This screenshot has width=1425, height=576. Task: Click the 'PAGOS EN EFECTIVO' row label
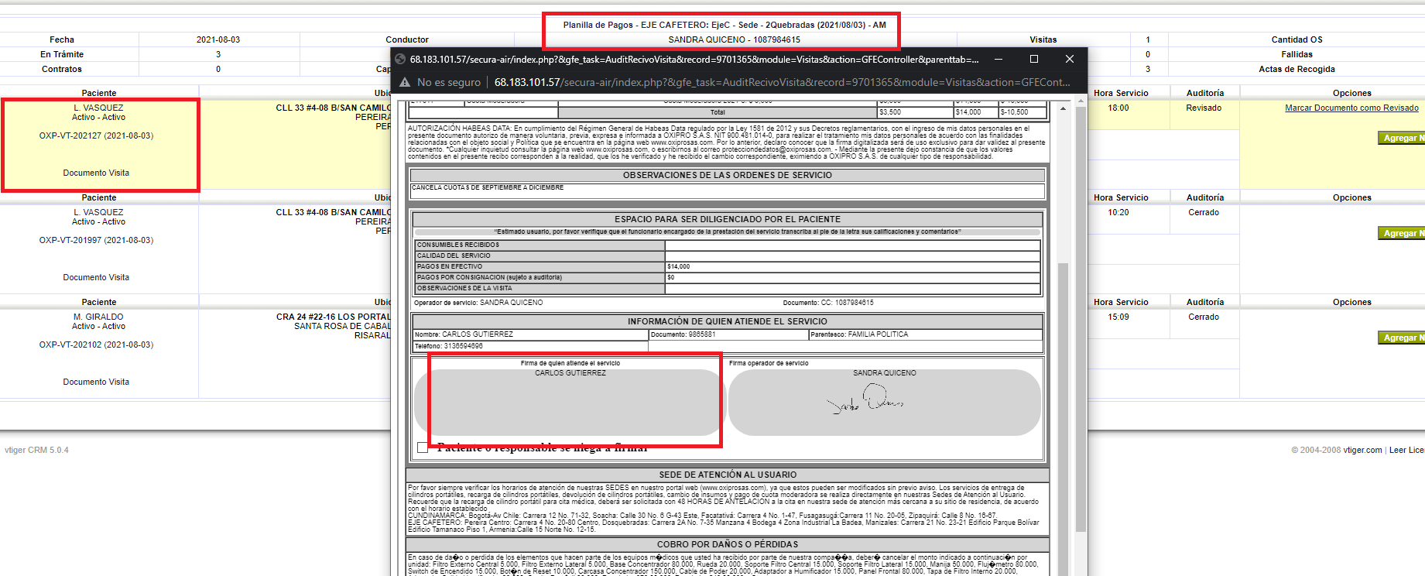(x=450, y=266)
